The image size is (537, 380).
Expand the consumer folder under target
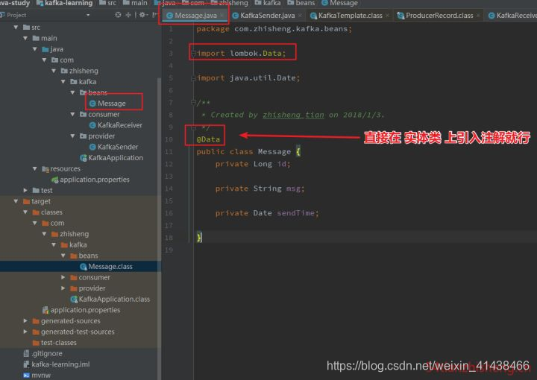(x=63, y=277)
